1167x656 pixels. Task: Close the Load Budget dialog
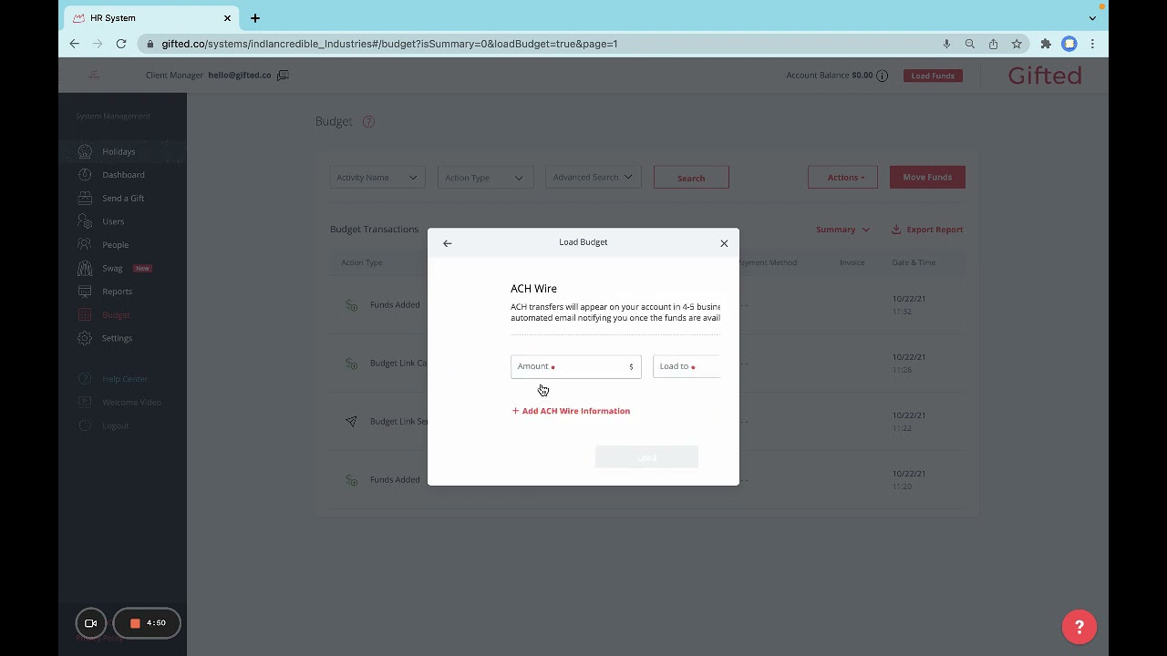click(x=724, y=243)
